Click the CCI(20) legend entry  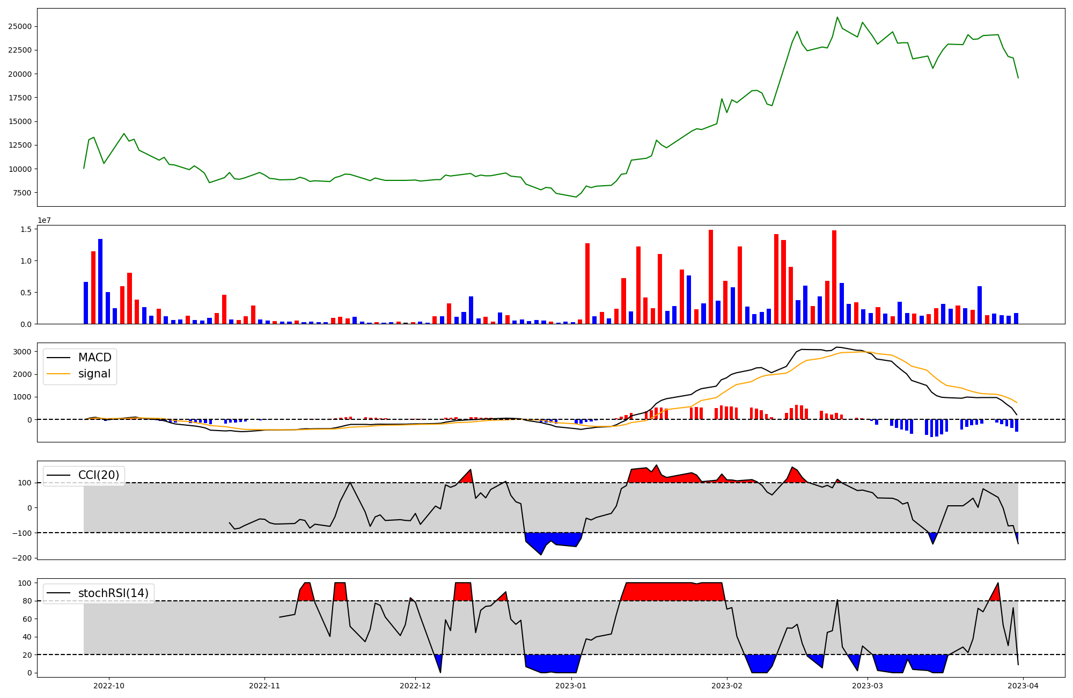tap(98, 475)
